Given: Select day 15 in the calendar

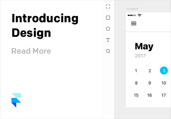Looking at the screenshot, I should pyautogui.click(x=136, y=95).
